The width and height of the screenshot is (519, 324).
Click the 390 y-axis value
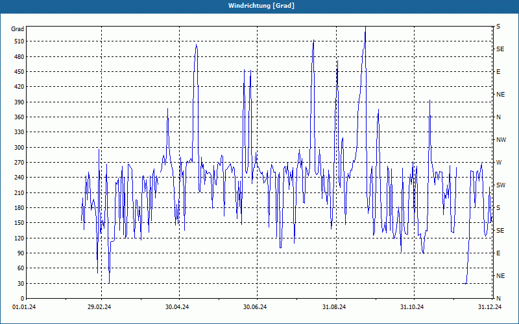[x=19, y=102]
